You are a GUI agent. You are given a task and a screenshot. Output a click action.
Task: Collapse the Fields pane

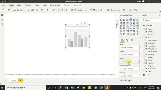coord(160,15)
